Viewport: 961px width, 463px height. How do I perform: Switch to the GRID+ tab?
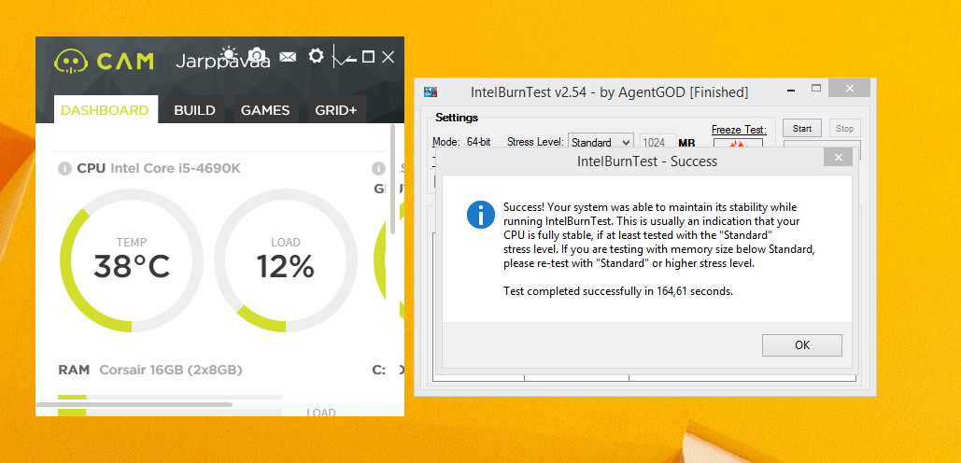coord(336,109)
